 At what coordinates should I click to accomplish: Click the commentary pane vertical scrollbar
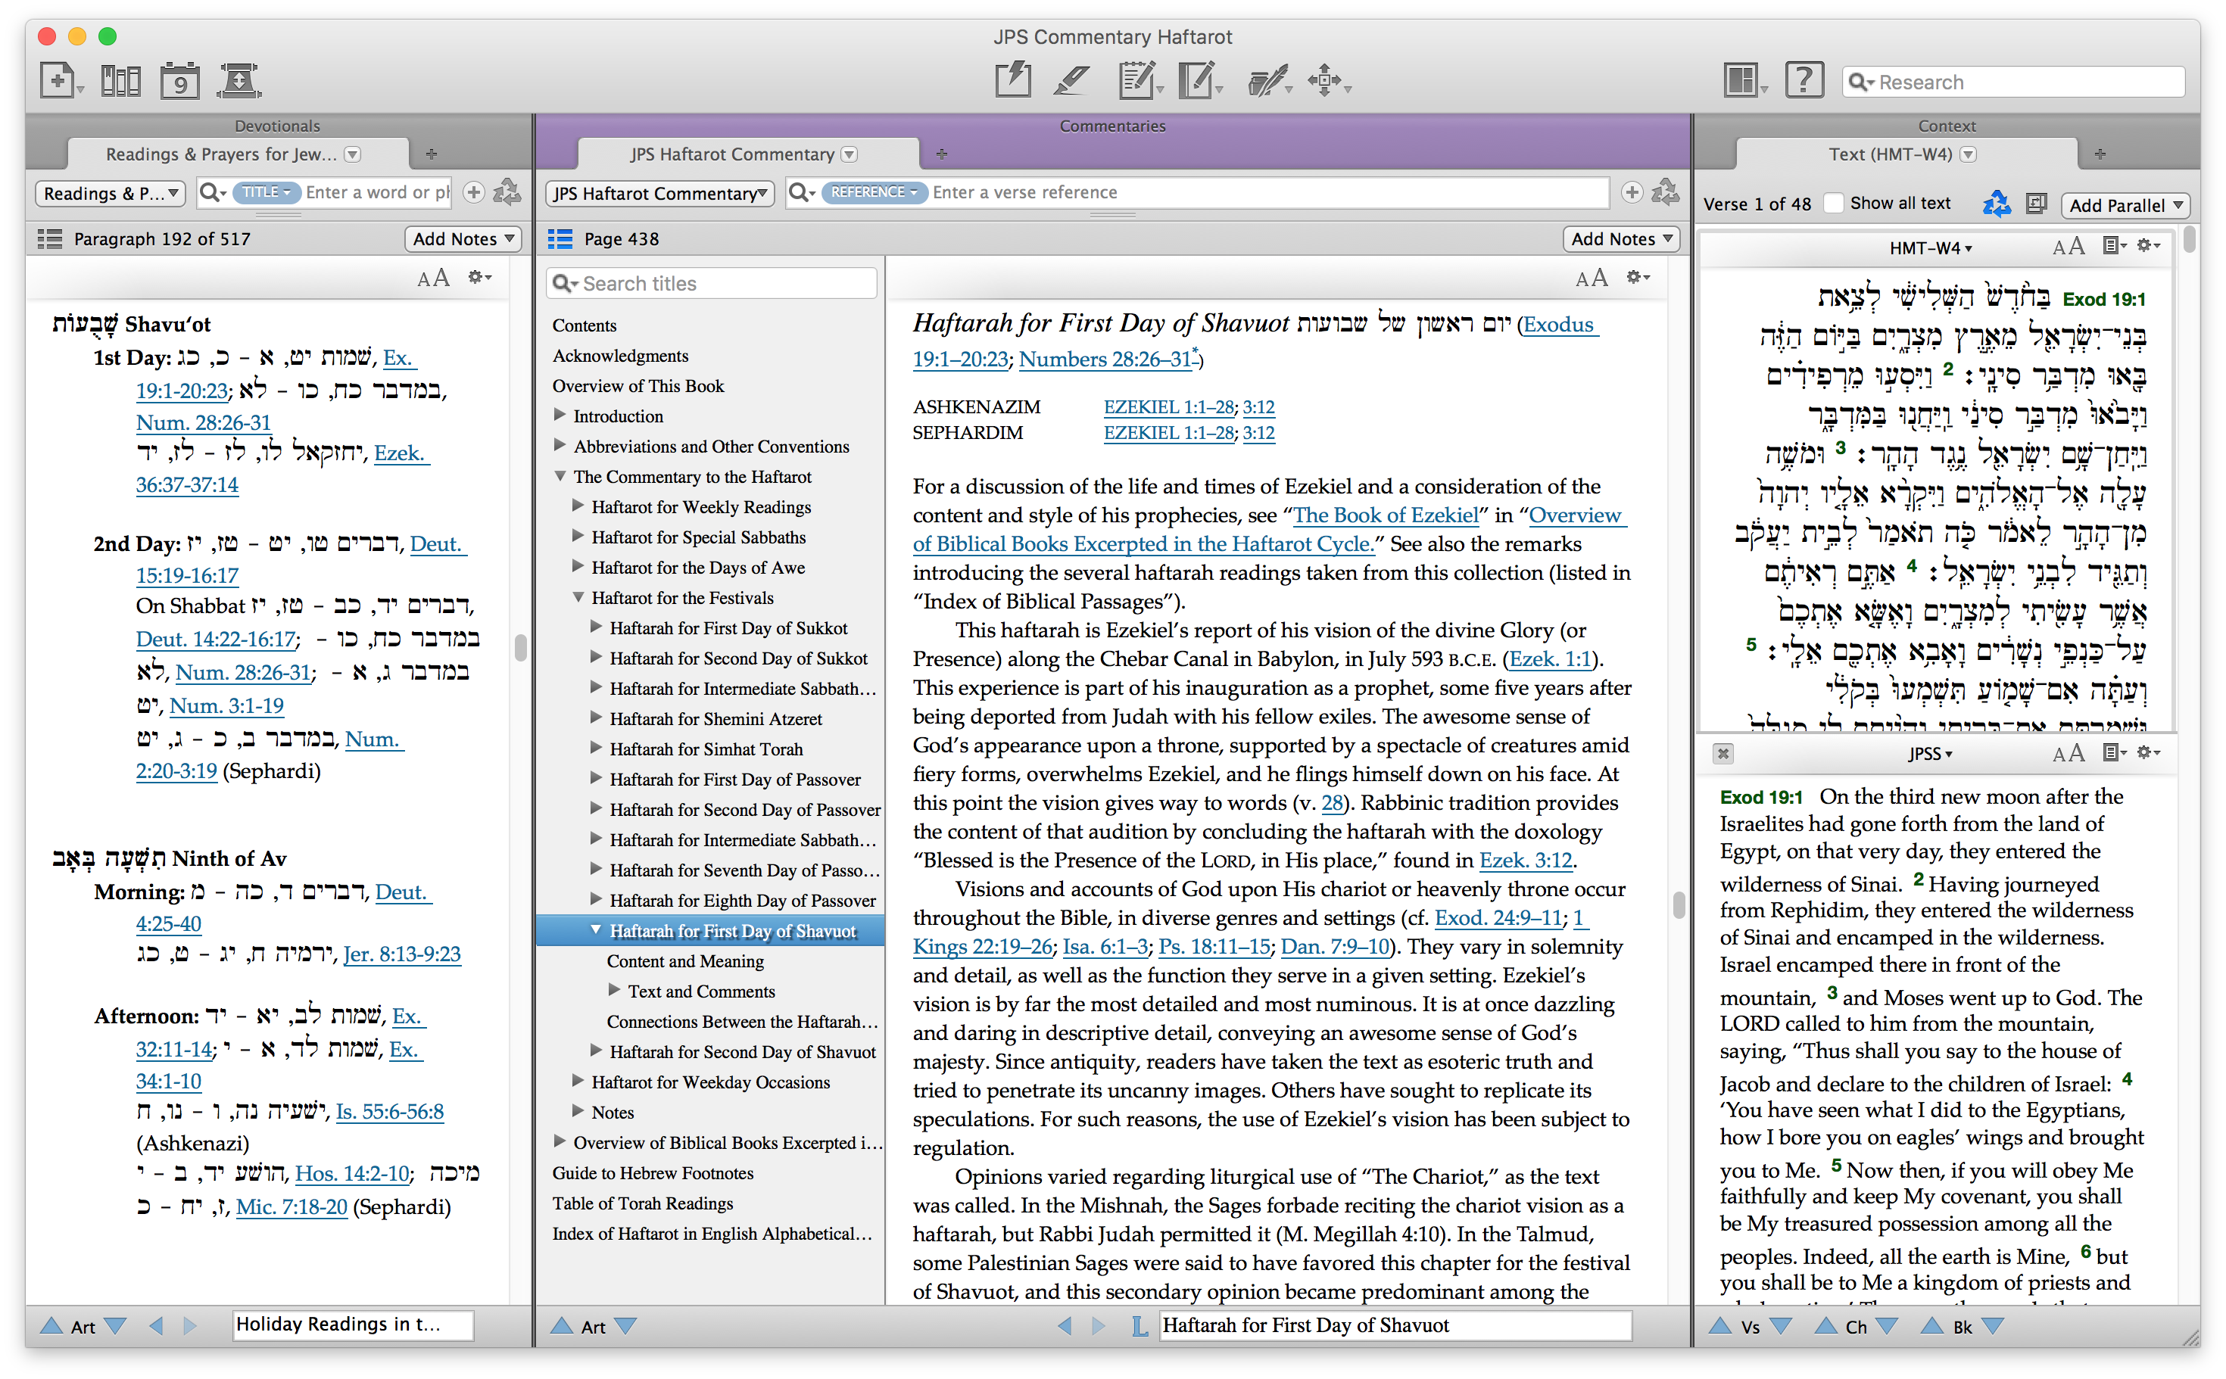click(x=1679, y=904)
